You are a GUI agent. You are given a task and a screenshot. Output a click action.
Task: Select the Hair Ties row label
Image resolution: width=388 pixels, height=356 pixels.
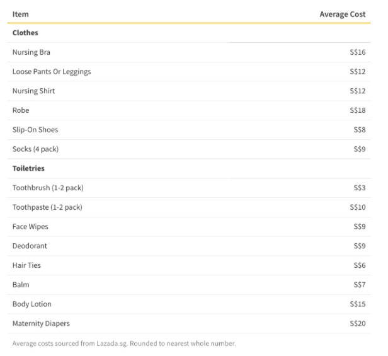(x=26, y=265)
